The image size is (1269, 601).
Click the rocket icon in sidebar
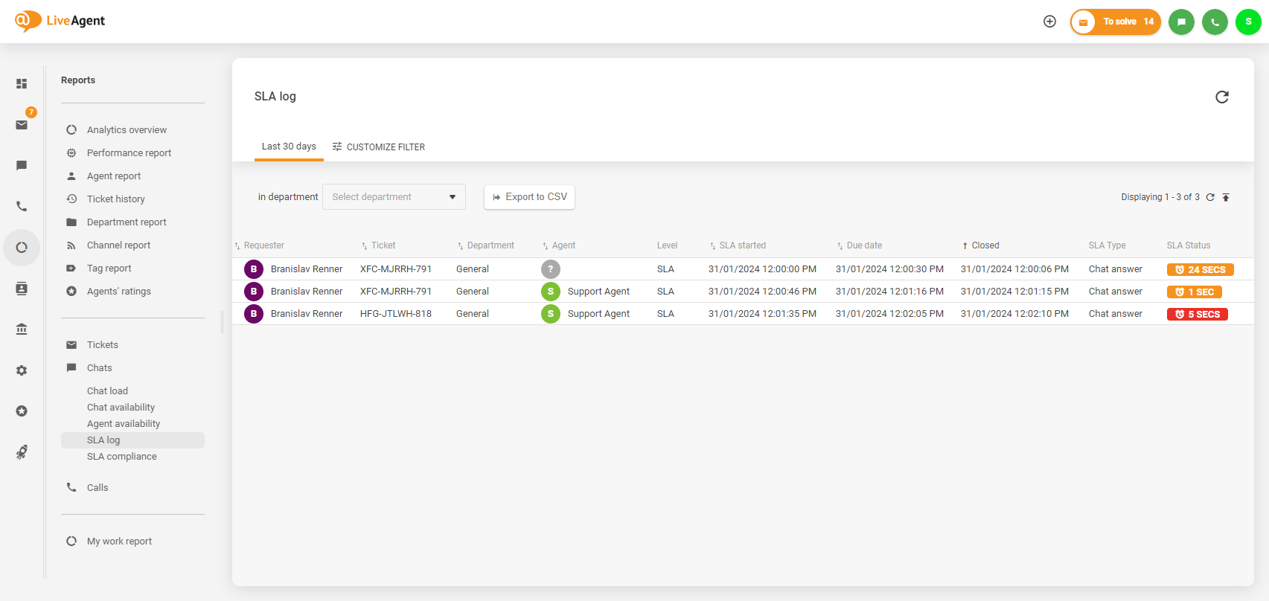click(x=22, y=452)
